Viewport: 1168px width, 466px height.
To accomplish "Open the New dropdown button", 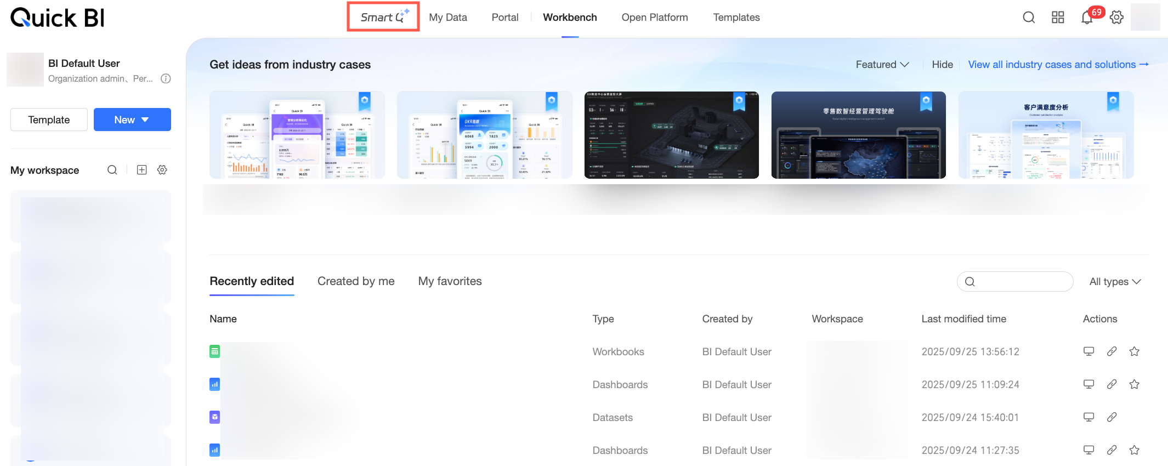I will pos(132,120).
